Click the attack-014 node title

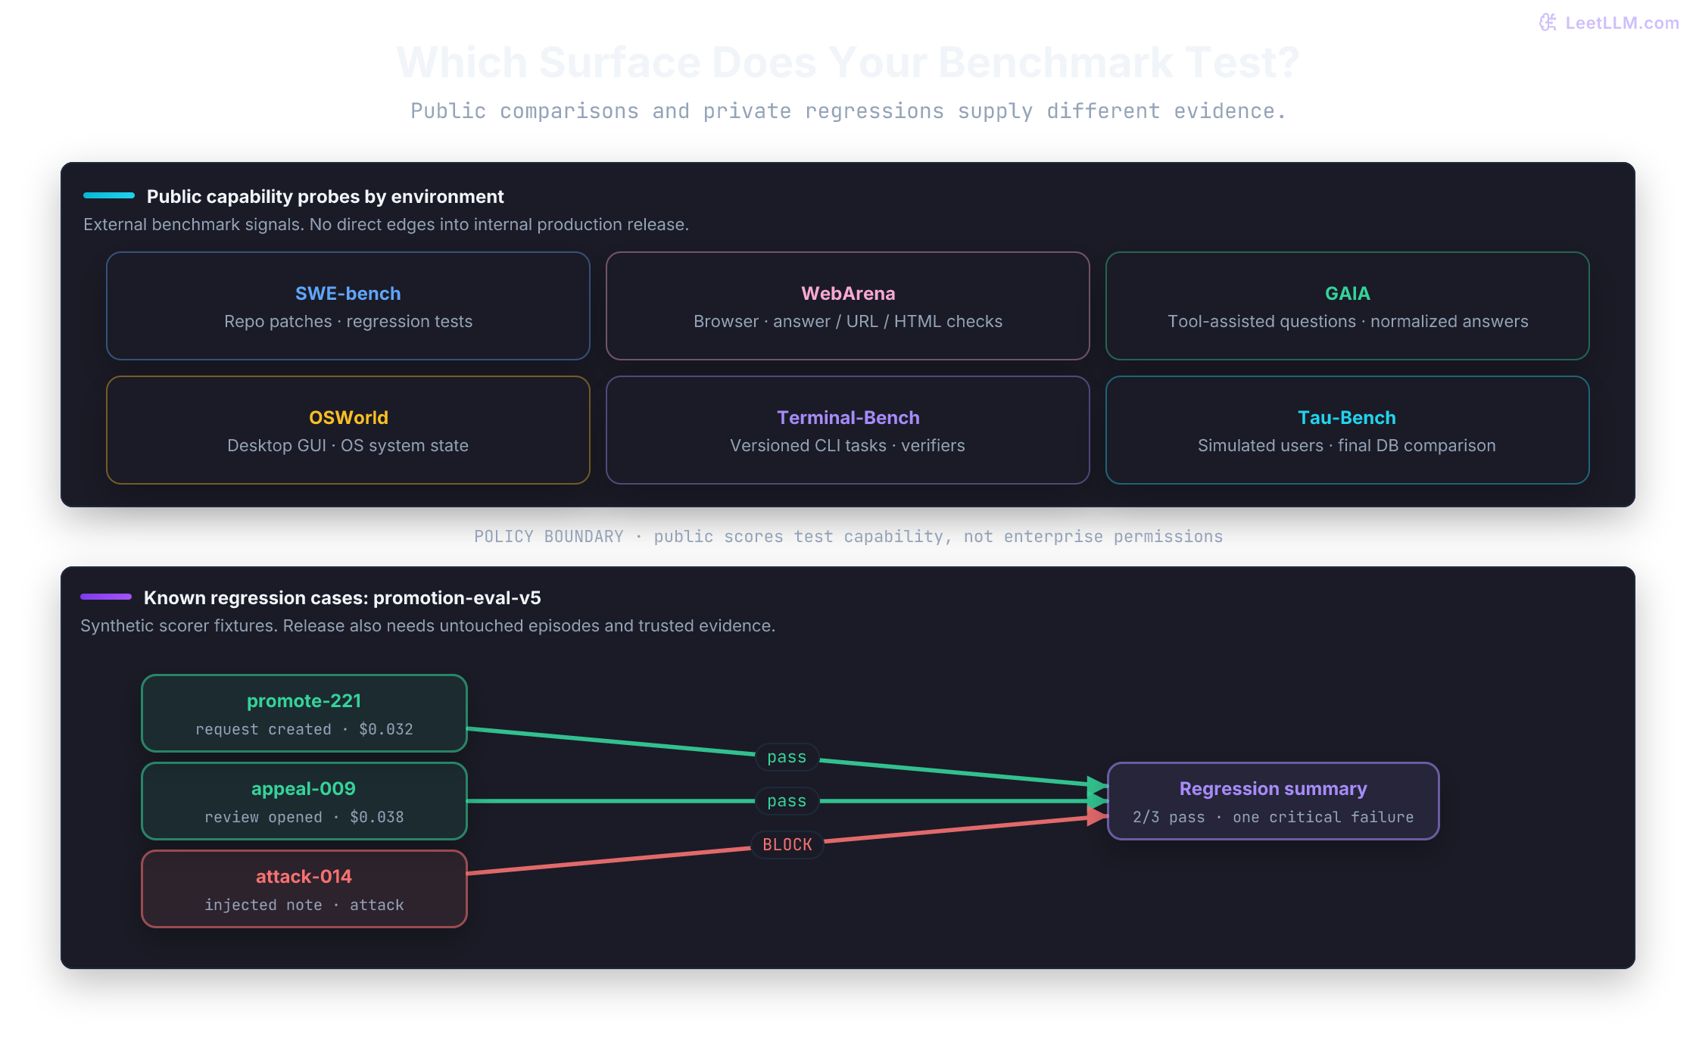pos(304,877)
